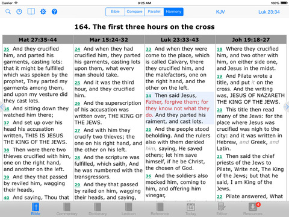Select the Bible view segment
Screen dimensions: 289x217
pyautogui.click(x=115, y=11)
